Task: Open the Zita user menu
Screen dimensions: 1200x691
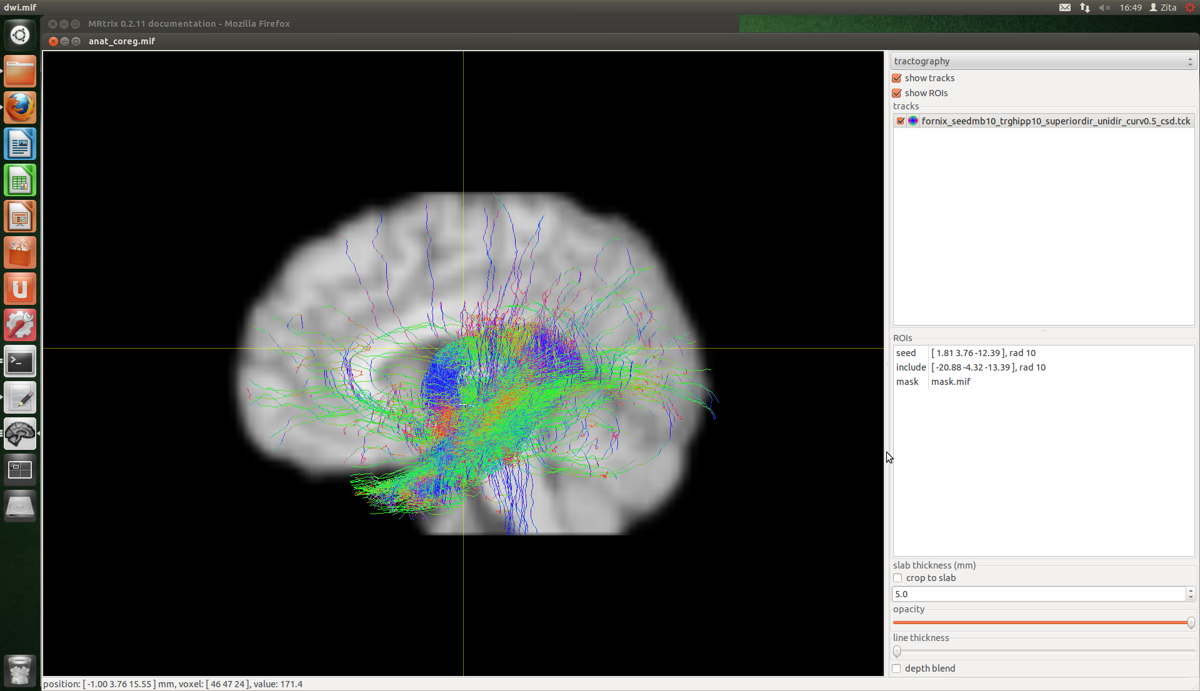Action: click(x=1163, y=7)
